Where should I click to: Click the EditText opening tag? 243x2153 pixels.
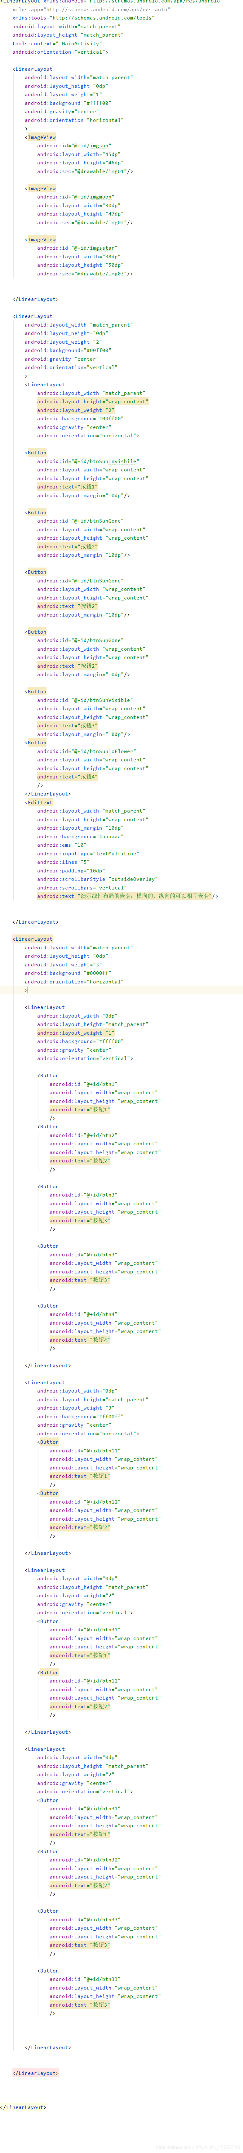38,802
